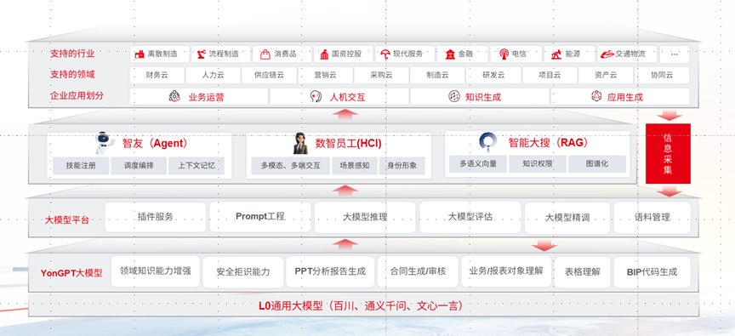The width and height of the screenshot is (735, 336).
Task: Select the 协同云 box
Action: coord(662,75)
